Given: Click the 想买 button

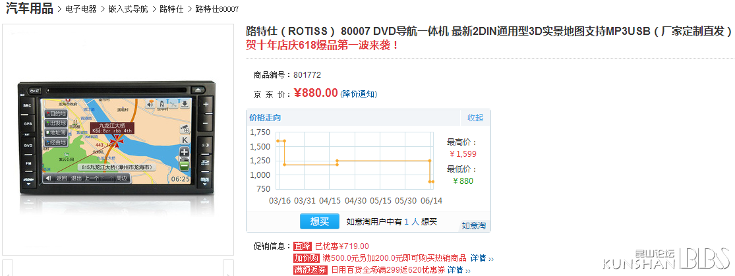Looking at the screenshot, I should tap(319, 221).
